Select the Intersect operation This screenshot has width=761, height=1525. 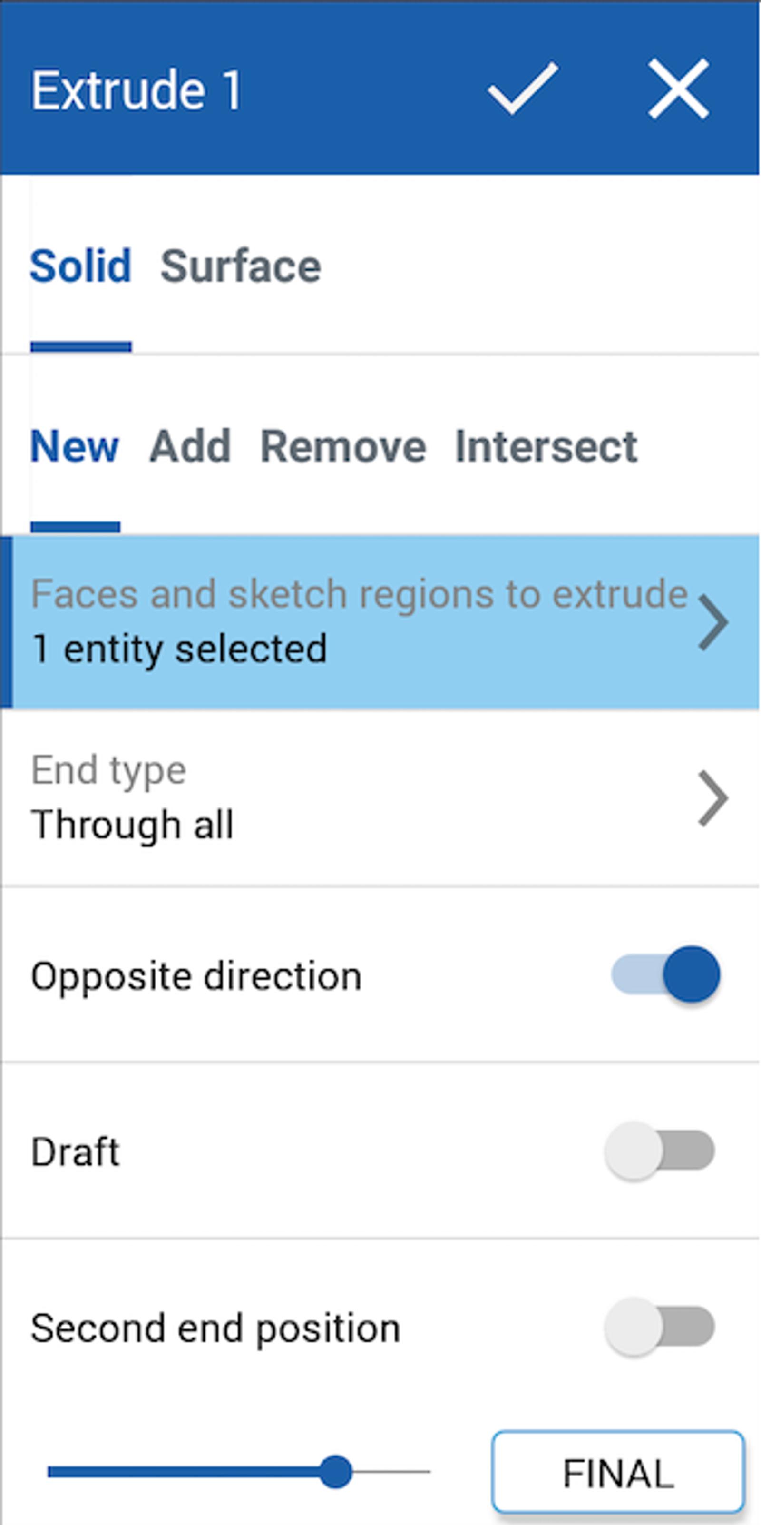pyautogui.click(x=546, y=446)
